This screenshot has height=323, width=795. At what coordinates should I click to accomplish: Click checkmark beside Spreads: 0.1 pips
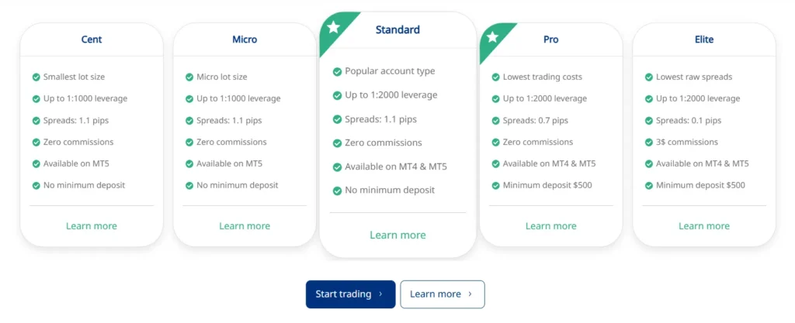[649, 121]
